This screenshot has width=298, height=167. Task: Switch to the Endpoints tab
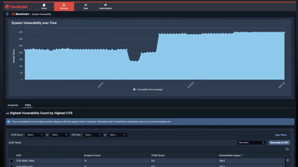pos(13,105)
